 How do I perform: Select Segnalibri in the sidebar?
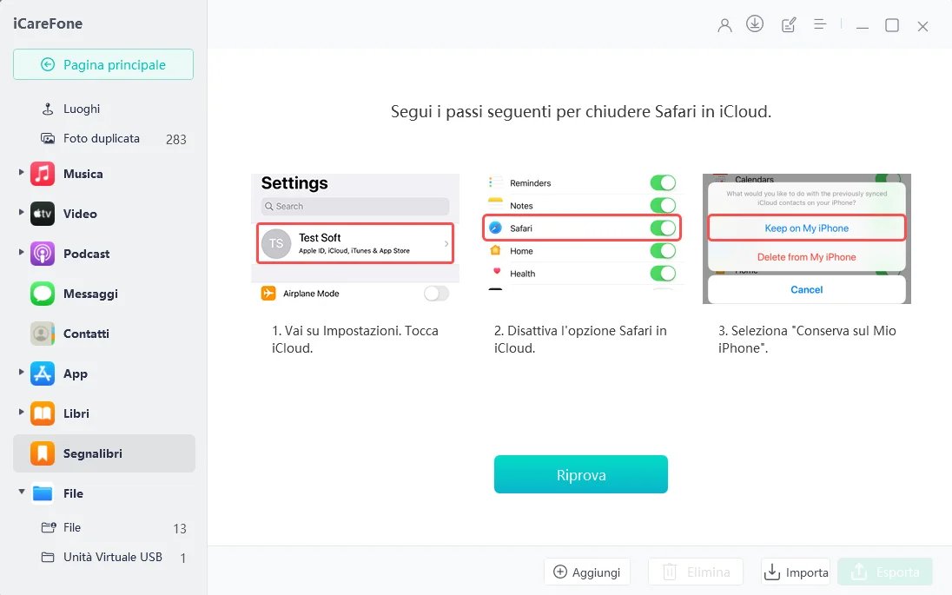pyautogui.click(x=104, y=453)
